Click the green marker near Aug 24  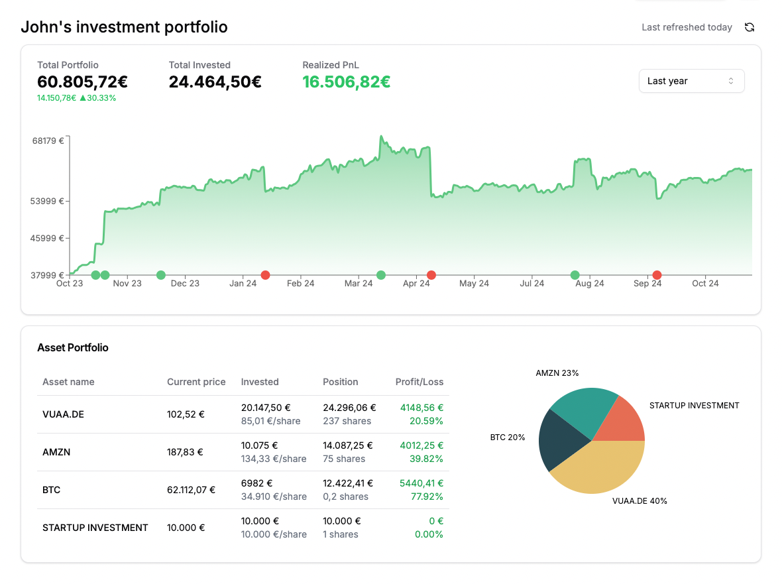pos(575,275)
